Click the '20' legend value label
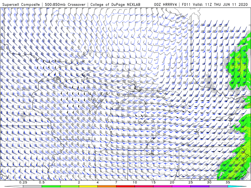Screen dimensions: 251x188 [172, 182]
